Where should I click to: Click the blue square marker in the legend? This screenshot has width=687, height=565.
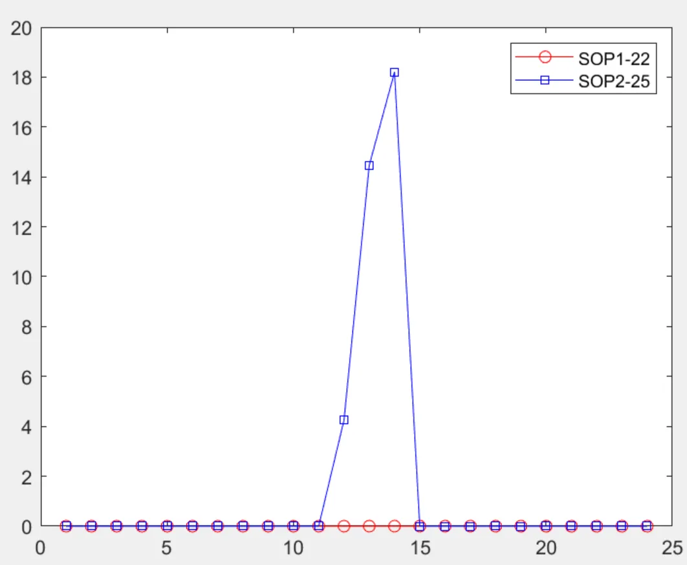(x=545, y=80)
